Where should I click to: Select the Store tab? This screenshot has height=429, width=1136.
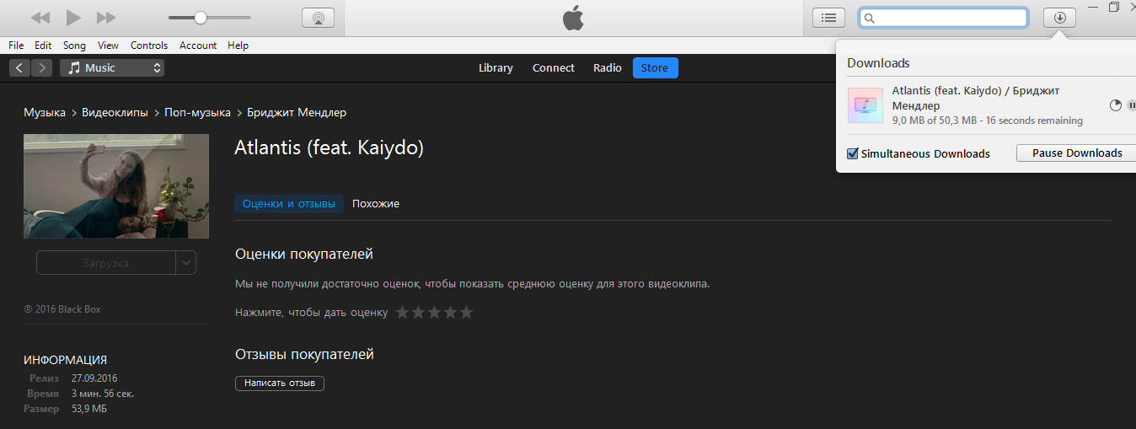655,68
